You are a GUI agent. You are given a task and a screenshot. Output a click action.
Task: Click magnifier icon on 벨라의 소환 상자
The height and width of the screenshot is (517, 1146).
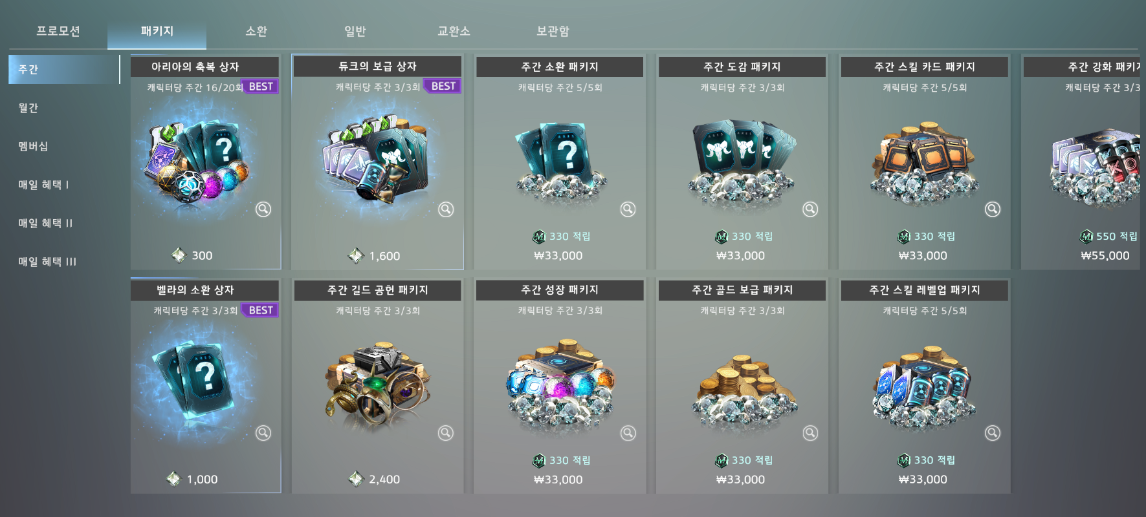tap(263, 433)
